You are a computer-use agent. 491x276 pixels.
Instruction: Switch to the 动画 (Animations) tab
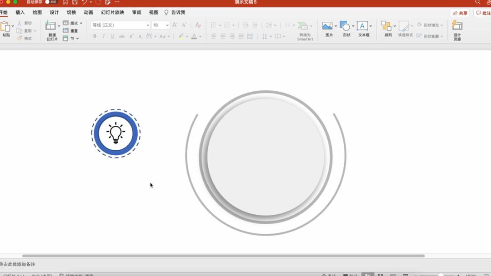pos(88,13)
